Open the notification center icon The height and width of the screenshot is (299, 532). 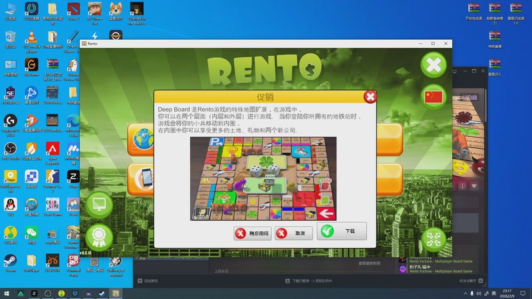(x=523, y=294)
